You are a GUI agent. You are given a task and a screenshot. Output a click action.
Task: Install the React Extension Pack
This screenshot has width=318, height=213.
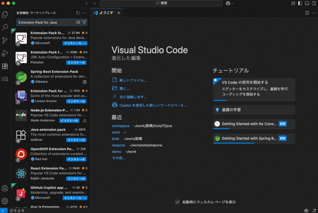76,179
